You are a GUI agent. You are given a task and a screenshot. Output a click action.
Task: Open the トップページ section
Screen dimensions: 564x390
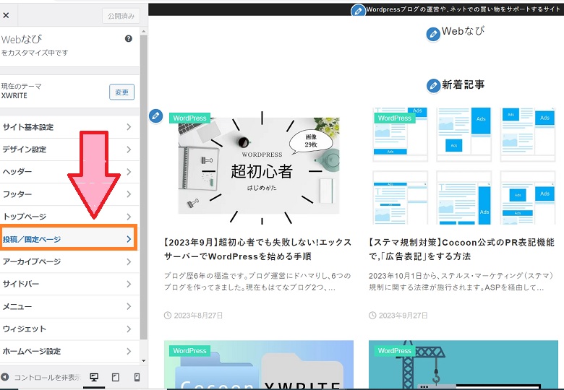[x=69, y=217]
